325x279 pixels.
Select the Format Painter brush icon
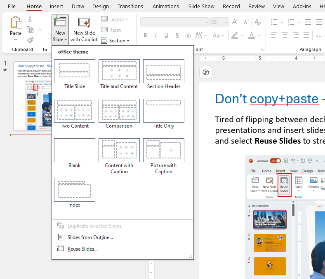(30, 40)
